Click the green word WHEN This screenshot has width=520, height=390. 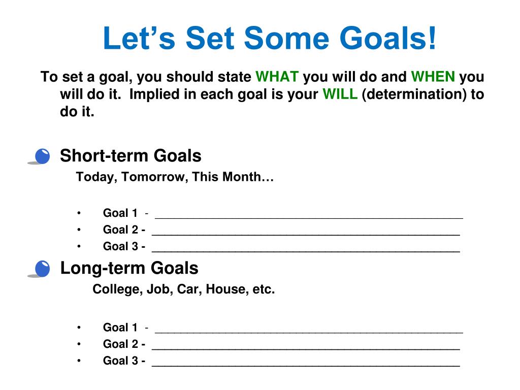click(433, 77)
